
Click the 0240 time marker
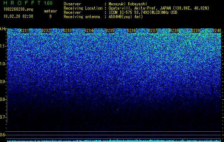(217, 31)
